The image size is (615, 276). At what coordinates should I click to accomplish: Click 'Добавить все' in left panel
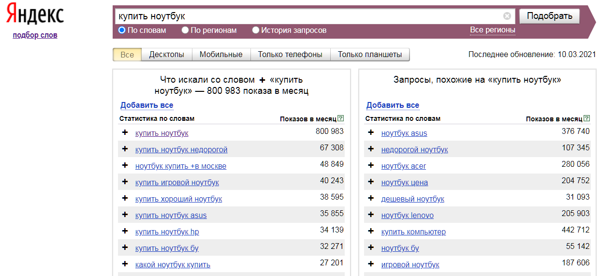tap(146, 105)
